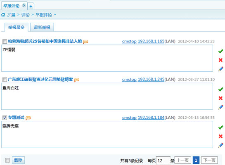Close the 举报评论 tab
This screenshot has height=165, width=225.
click(x=24, y=5)
